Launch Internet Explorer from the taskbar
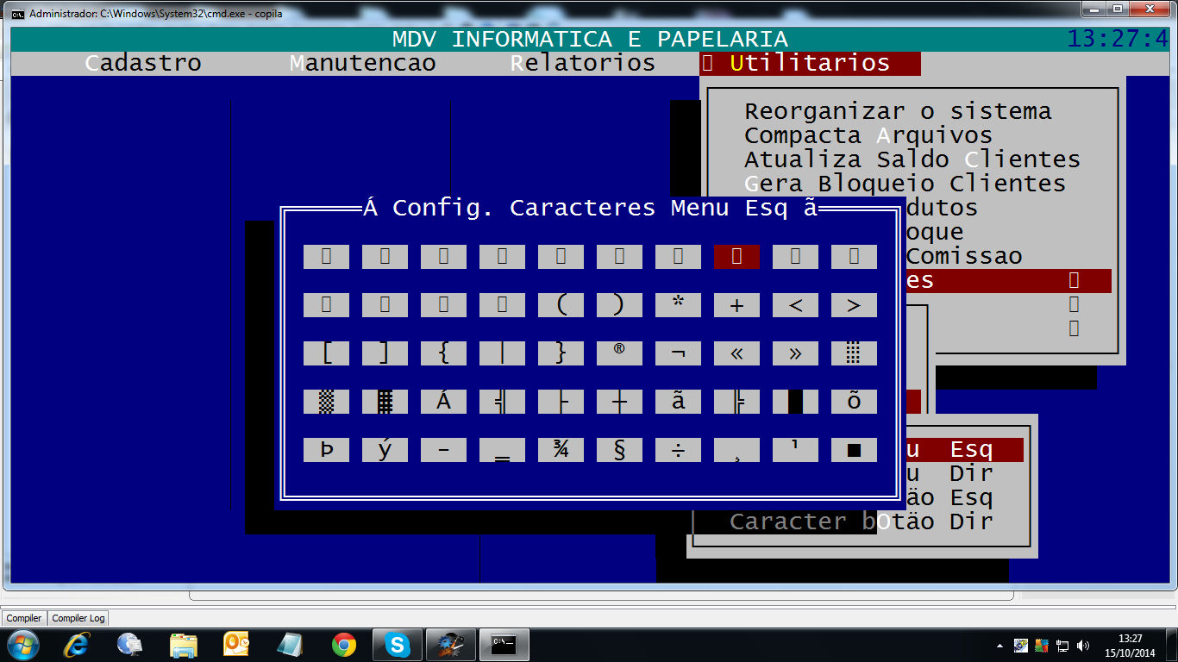This screenshot has width=1178, height=662. coord(78,645)
